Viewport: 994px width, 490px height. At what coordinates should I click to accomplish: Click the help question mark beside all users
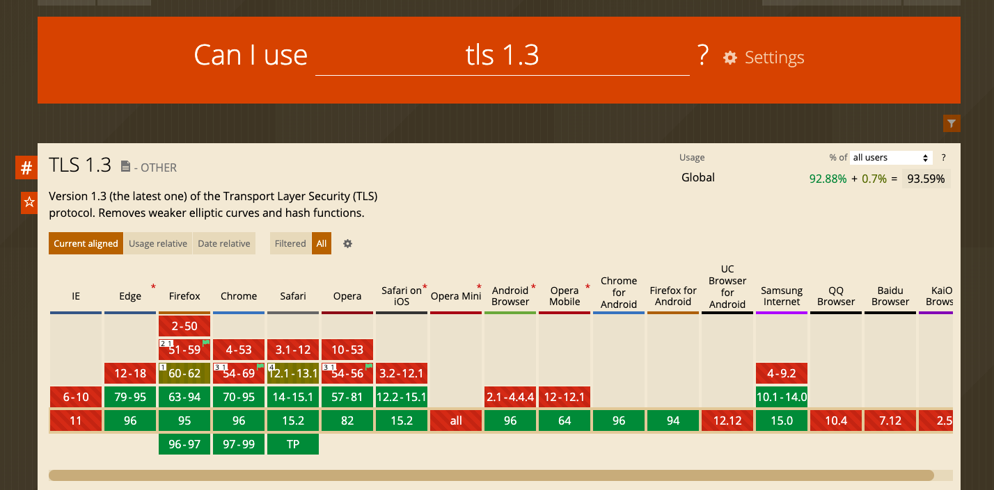pyautogui.click(x=943, y=157)
